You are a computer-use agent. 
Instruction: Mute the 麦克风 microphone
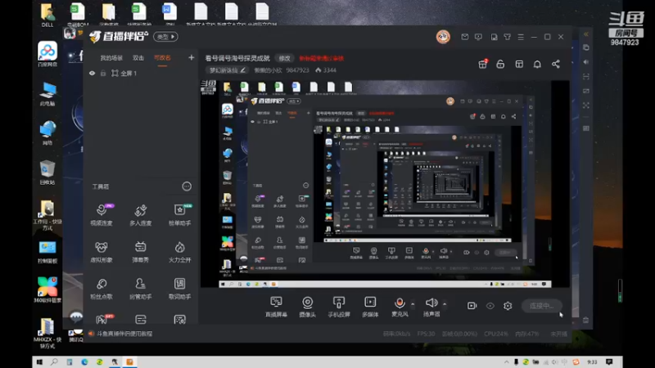click(400, 306)
